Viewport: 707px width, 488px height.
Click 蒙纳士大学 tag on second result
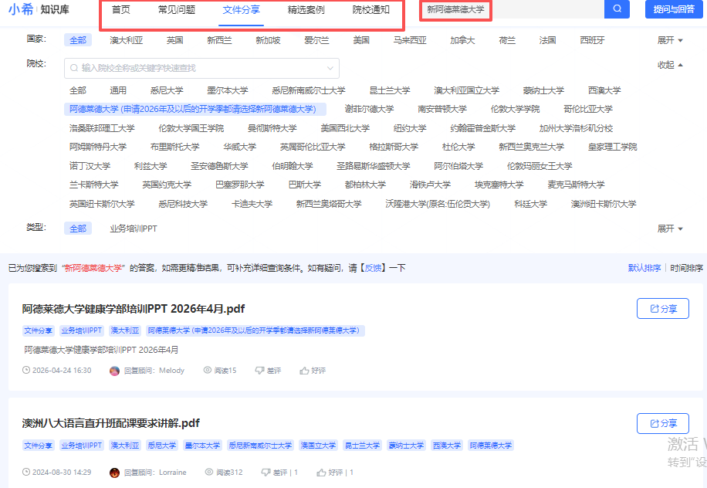pyautogui.click(x=406, y=446)
